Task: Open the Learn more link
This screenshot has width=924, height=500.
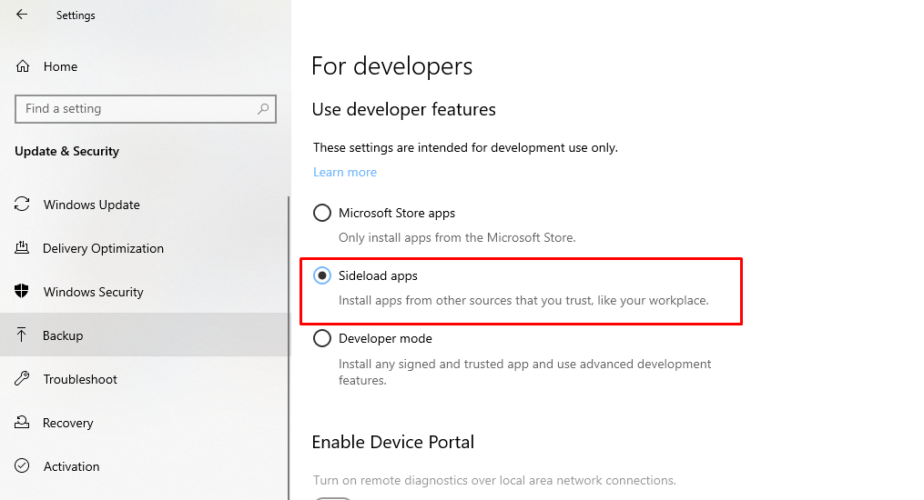Action: click(x=344, y=172)
